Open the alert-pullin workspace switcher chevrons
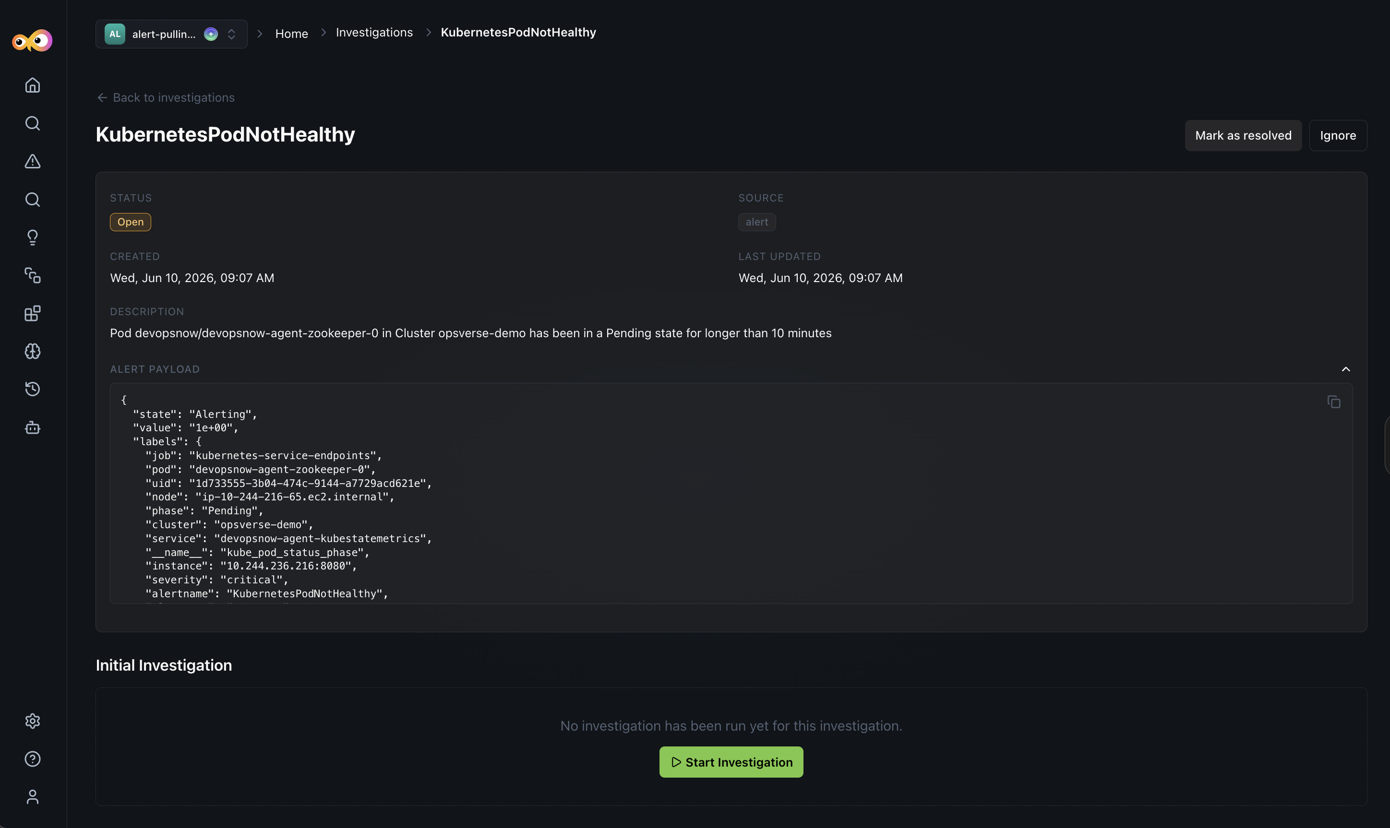This screenshot has width=1390, height=828. pyautogui.click(x=231, y=34)
